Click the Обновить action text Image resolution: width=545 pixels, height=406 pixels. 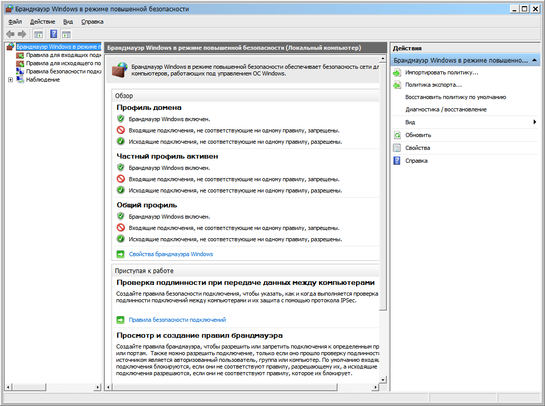pyautogui.click(x=418, y=135)
